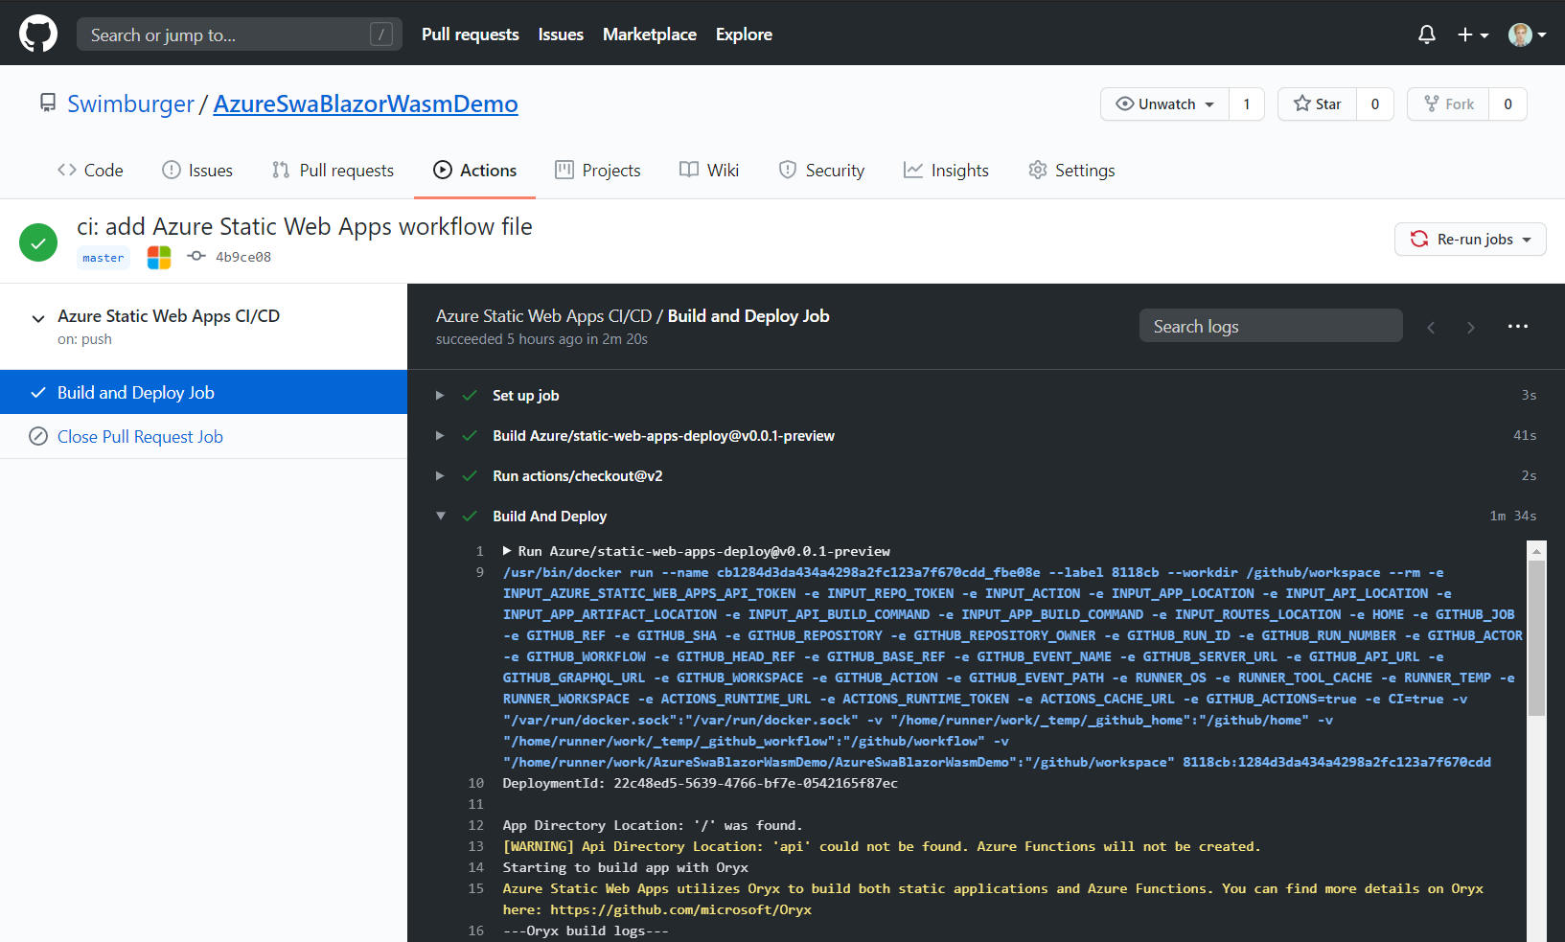Click the watchers count 1
The height and width of the screenshot is (942, 1565).
click(1246, 103)
